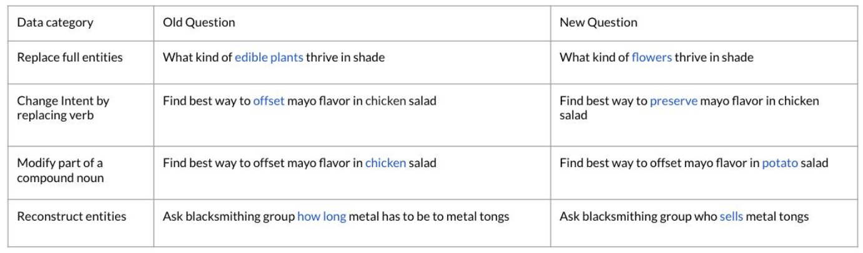The height and width of the screenshot is (253, 863).
Task: Select the blue word 'preserve'
Action: point(673,101)
